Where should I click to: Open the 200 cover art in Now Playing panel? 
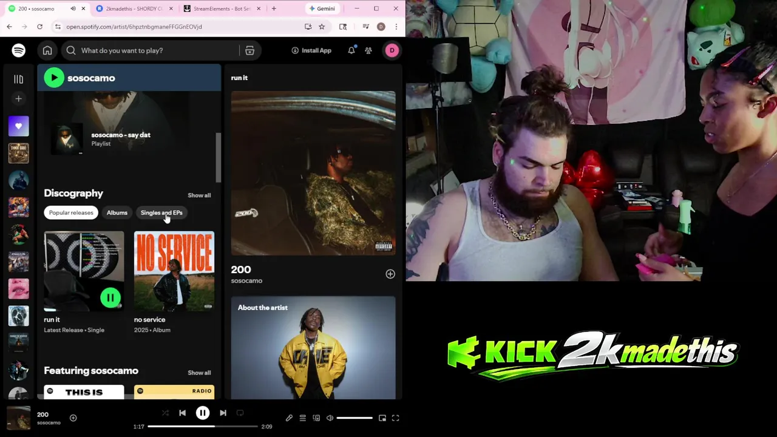point(313,174)
